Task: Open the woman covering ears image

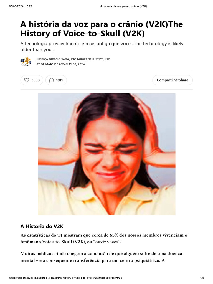Action: tap(106, 154)
